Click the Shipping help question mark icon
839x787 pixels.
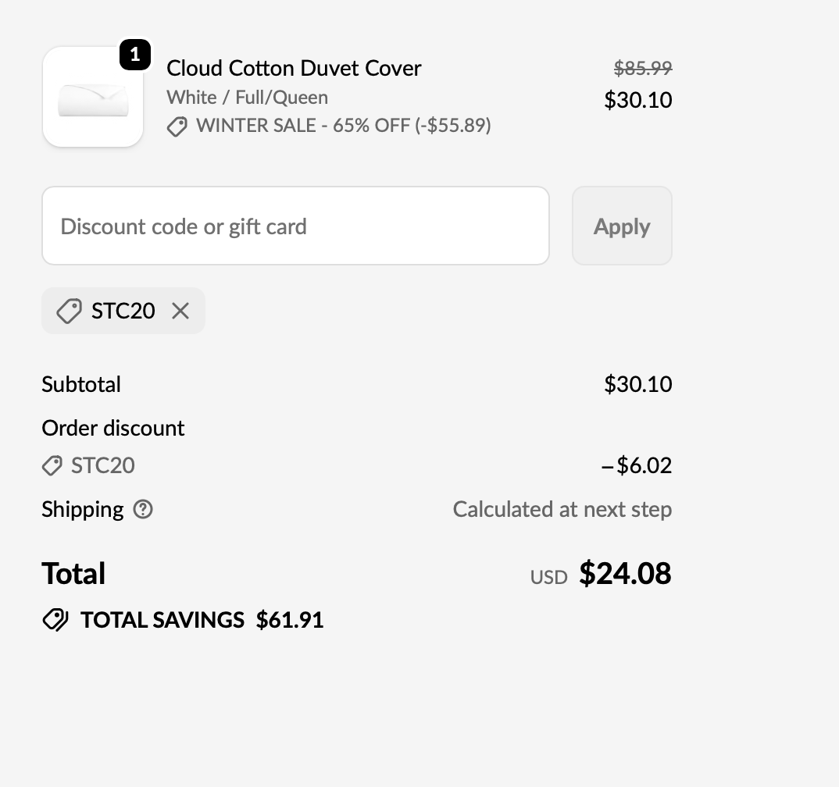pyautogui.click(x=143, y=509)
